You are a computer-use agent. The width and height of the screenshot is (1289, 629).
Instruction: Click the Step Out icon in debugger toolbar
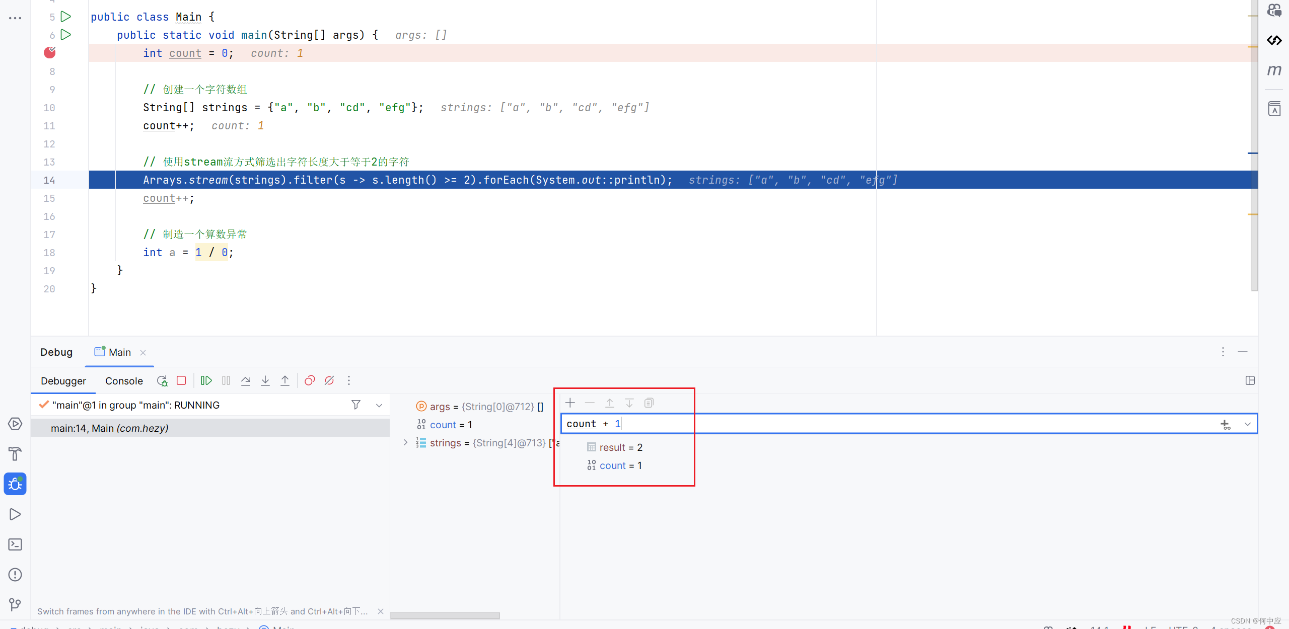pyautogui.click(x=286, y=380)
